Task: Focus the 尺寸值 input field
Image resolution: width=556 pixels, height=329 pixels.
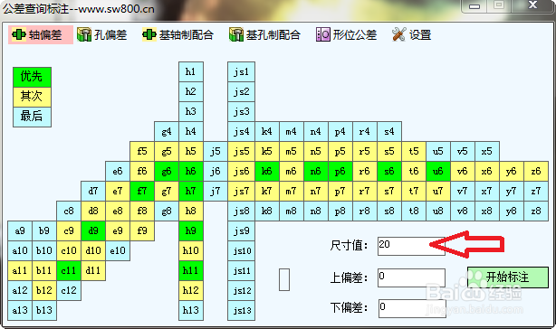Action: point(411,246)
